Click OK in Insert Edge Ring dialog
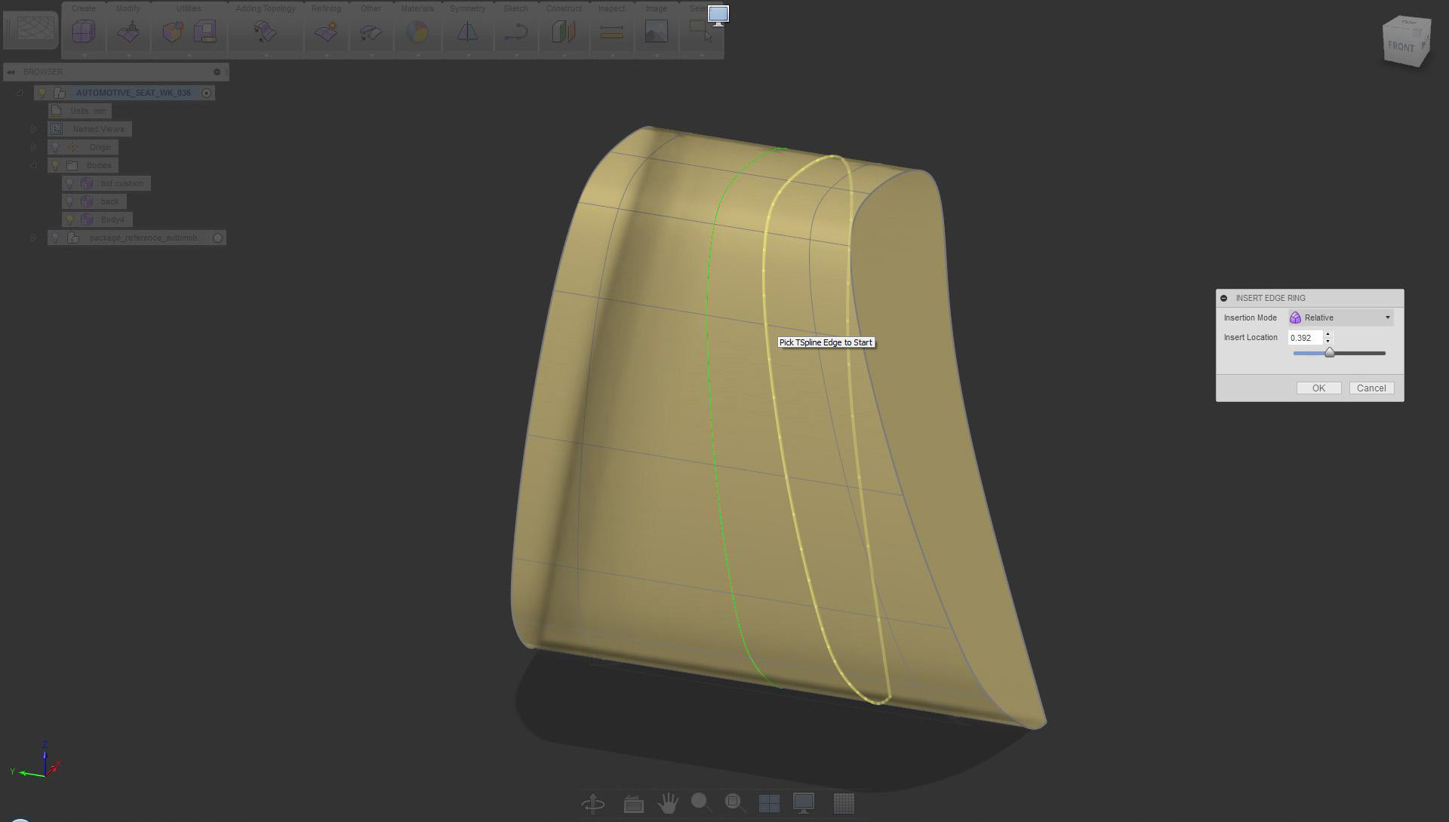 pyautogui.click(x=1318, y=388)
